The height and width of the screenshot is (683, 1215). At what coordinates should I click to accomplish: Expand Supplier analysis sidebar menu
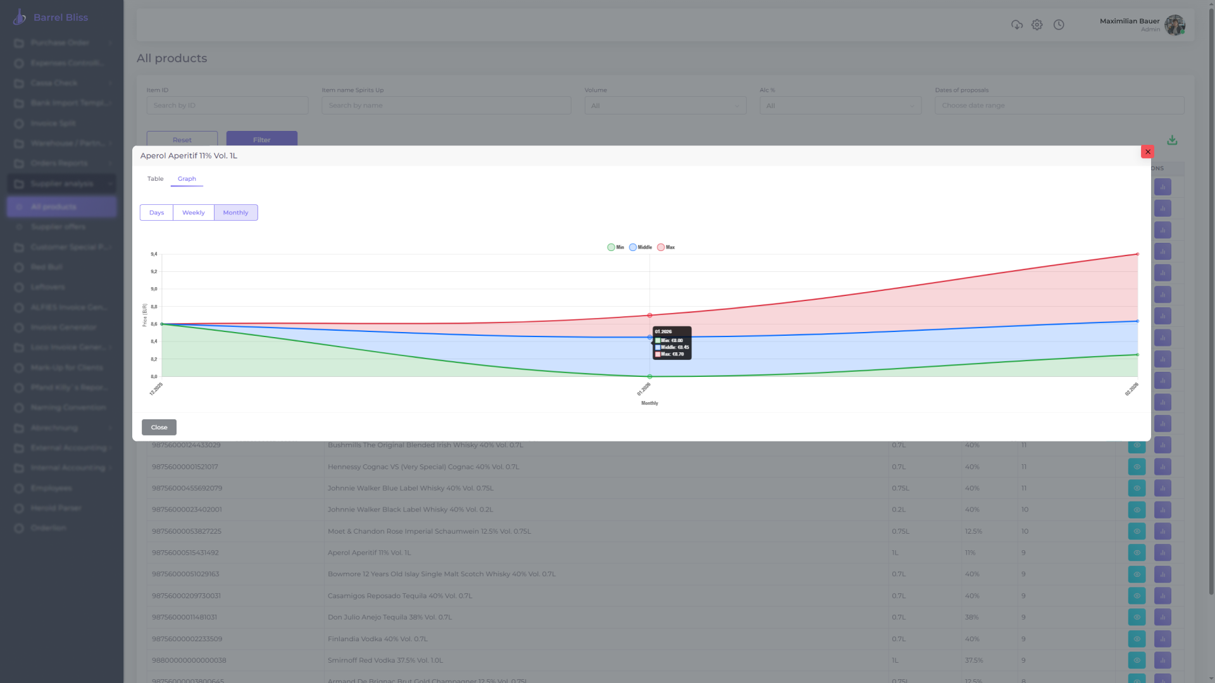[x=62, y=184]
